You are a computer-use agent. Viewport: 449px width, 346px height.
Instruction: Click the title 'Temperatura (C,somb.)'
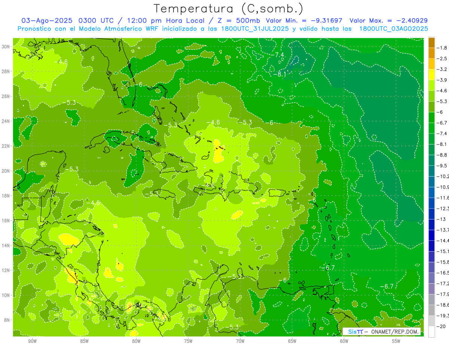coord(228,9)
